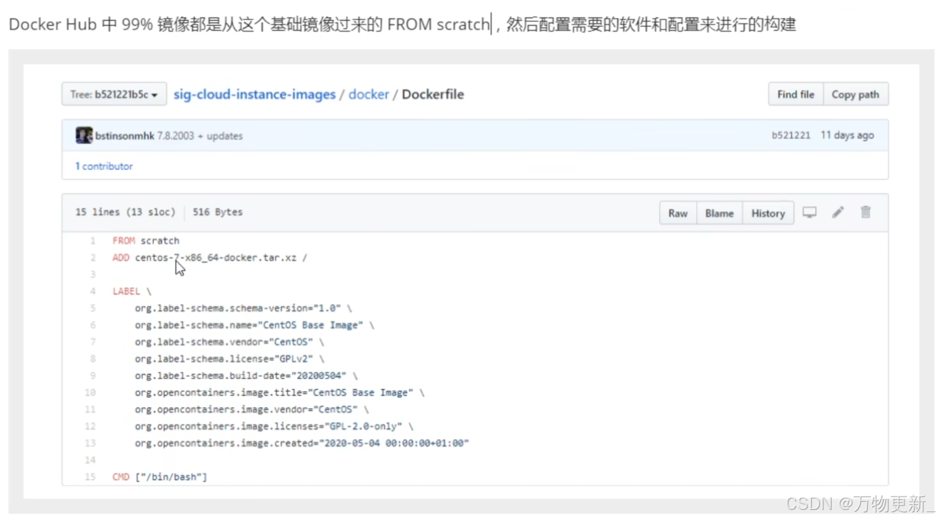Click the 11 days ago timestamp
The image size is (938, 520).
[847, 135]
